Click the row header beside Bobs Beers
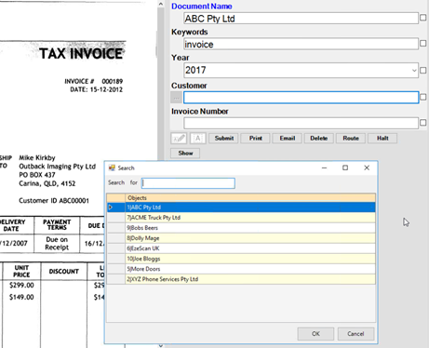The height and width of the screenshot is (348, 429). pyautogui.click(x=116, y=228)
